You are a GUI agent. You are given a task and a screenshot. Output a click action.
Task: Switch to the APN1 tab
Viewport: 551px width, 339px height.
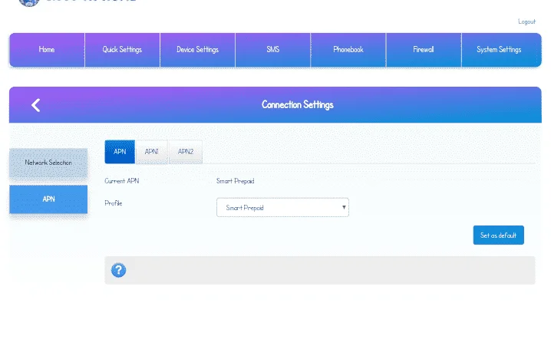point(151,152)
